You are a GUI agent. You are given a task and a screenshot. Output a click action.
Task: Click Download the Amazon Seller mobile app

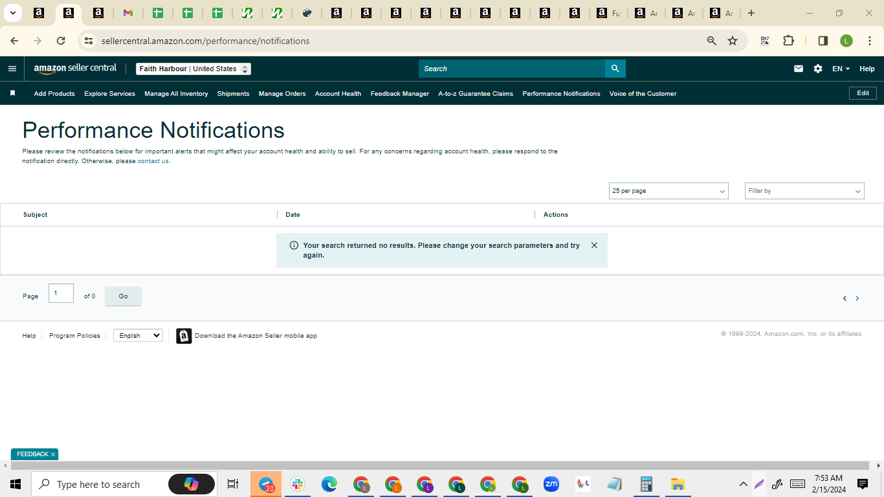point(256,336)
